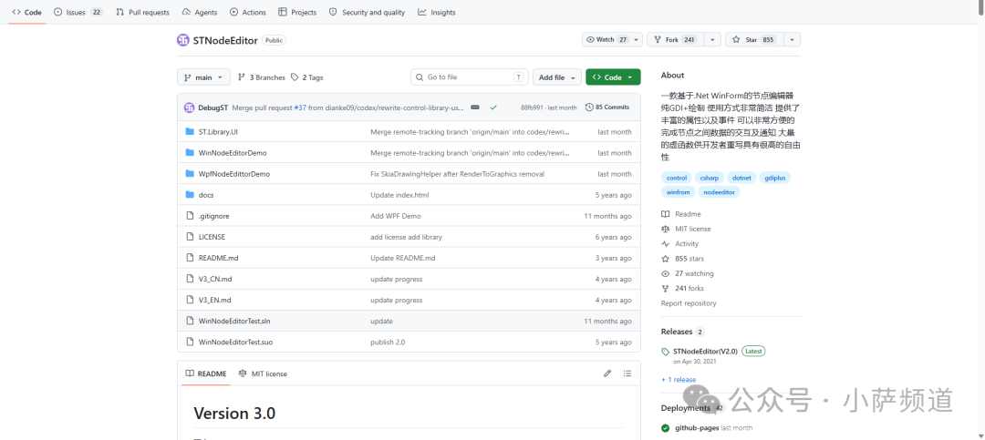
Task: Click the DebugST commit author avatar
Action: pos(189,107)
